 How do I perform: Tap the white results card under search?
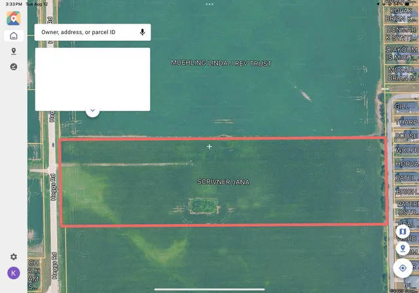(92, 79)
